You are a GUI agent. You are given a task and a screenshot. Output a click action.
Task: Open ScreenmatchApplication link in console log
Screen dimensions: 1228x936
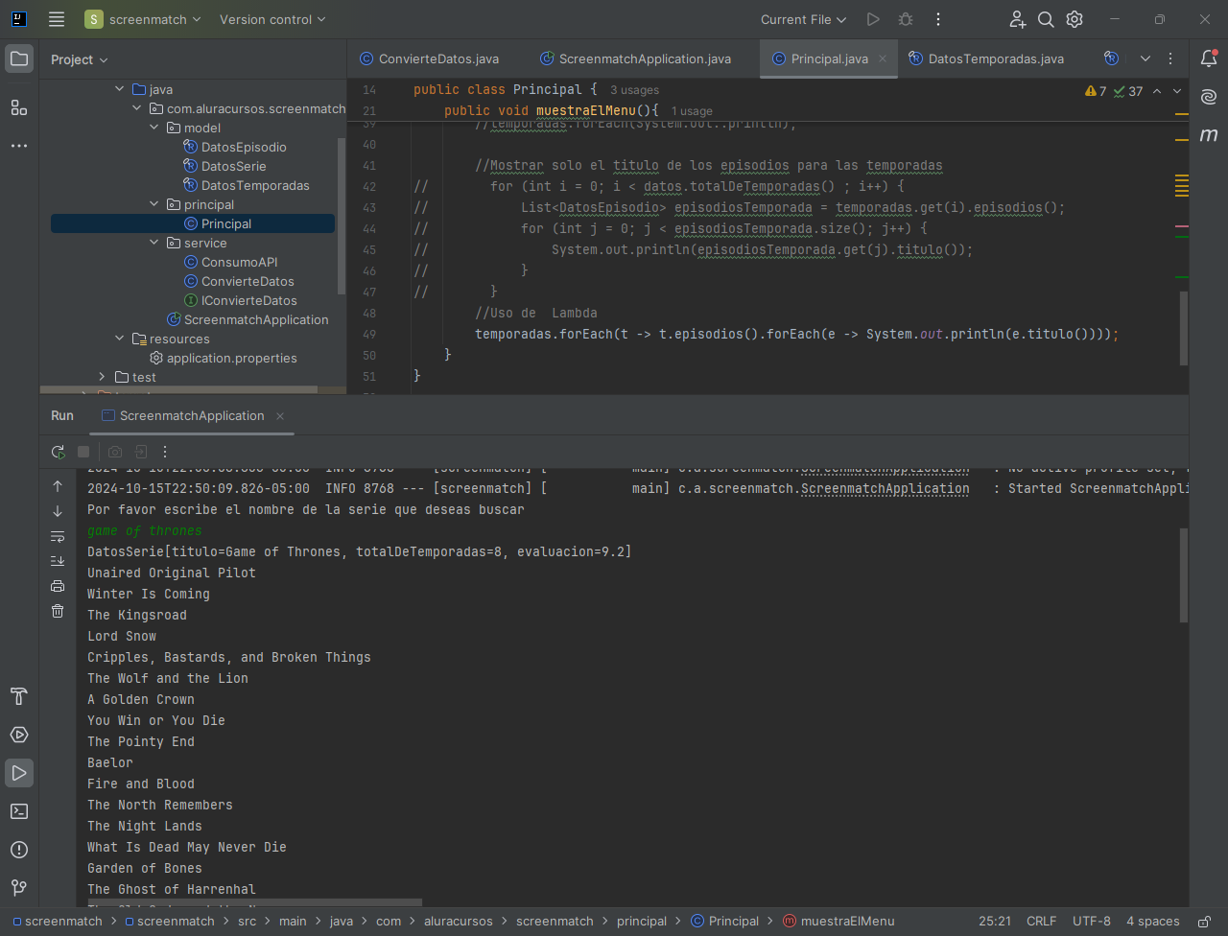click(885, 488)
